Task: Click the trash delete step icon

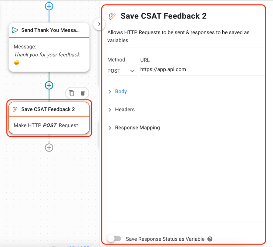Action: click(x=83, y=93)
